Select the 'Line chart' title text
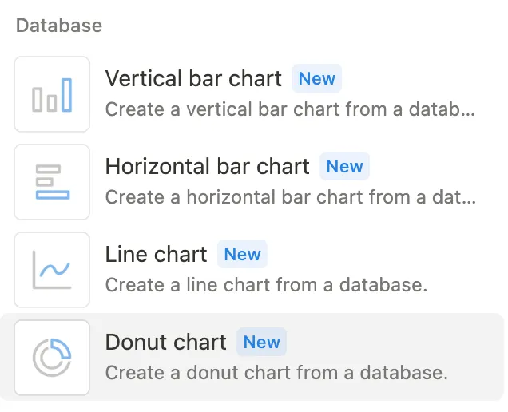This screenshot has width=508, height=412. [156, 255]
